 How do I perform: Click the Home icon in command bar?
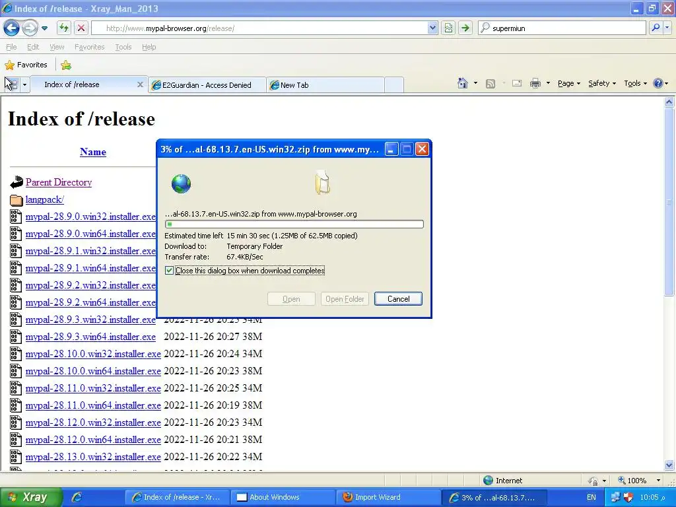pos(463,83)
